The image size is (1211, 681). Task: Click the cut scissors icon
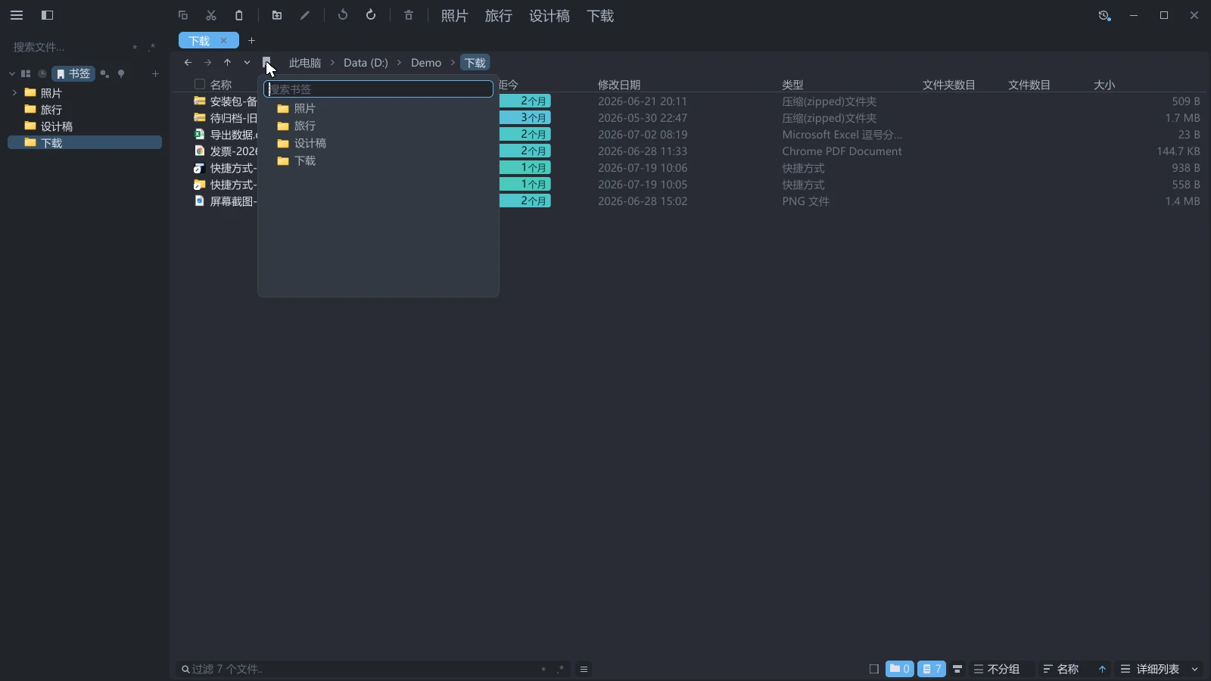[211, 15]
